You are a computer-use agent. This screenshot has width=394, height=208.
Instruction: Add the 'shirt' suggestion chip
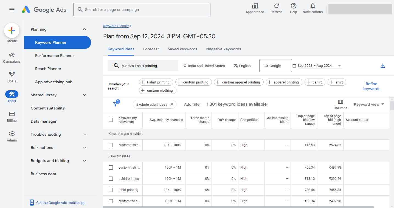(337, 82)
